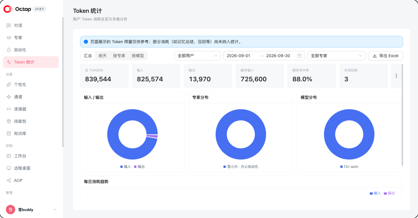The width and height of the screenshot is (418, 218).
Task: Toggle 输入 legend in 输入 / 输出 chart
Action: (126, 167)
